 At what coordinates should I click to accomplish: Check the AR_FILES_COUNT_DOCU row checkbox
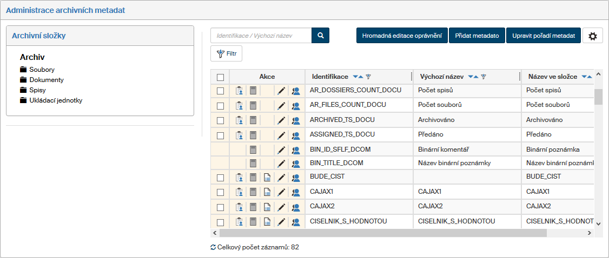tap(220, 105)
